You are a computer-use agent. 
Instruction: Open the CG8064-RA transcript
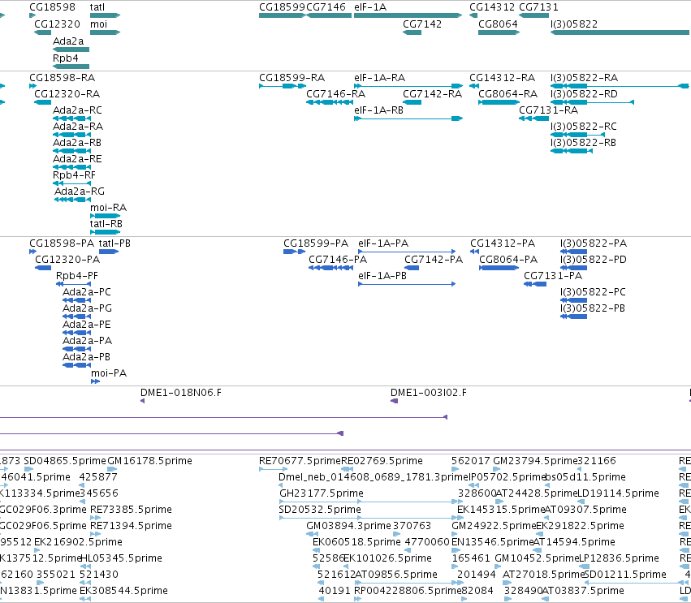click(499, 102)
